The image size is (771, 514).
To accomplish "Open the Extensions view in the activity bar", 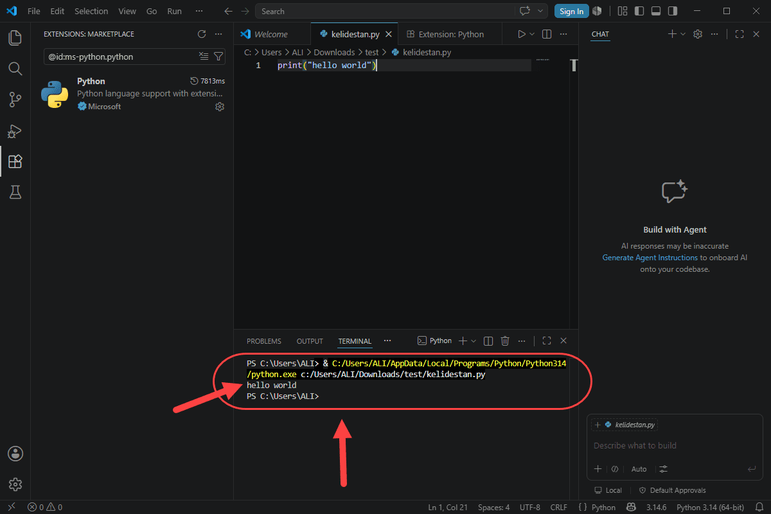I will [x=15, y=161].
